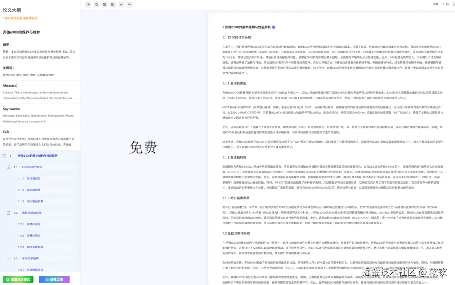Click the save document icon in toolbar
455x285 pixels.
(104, 4)
